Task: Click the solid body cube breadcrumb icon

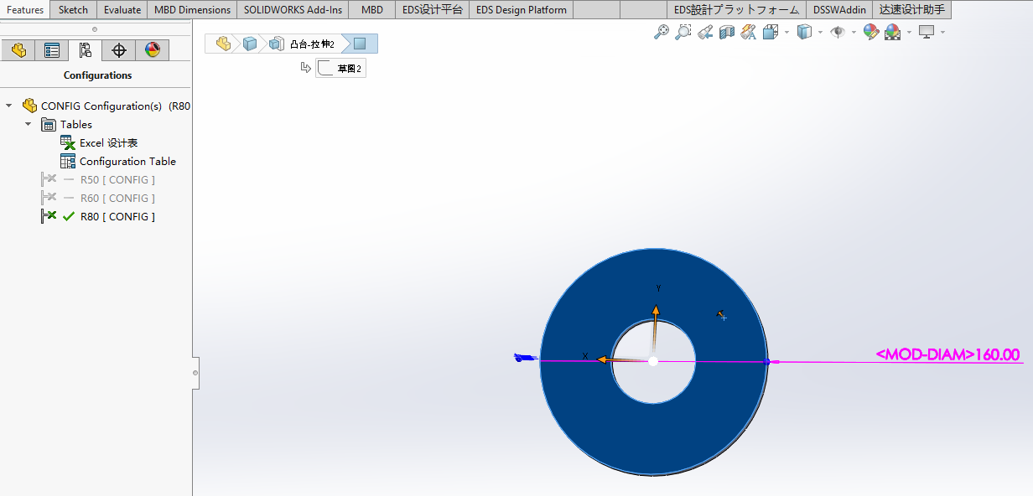Action: [x=249, y=44]
